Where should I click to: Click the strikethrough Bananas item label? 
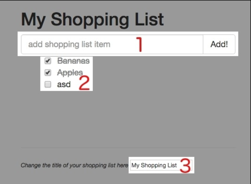point(73,61)
